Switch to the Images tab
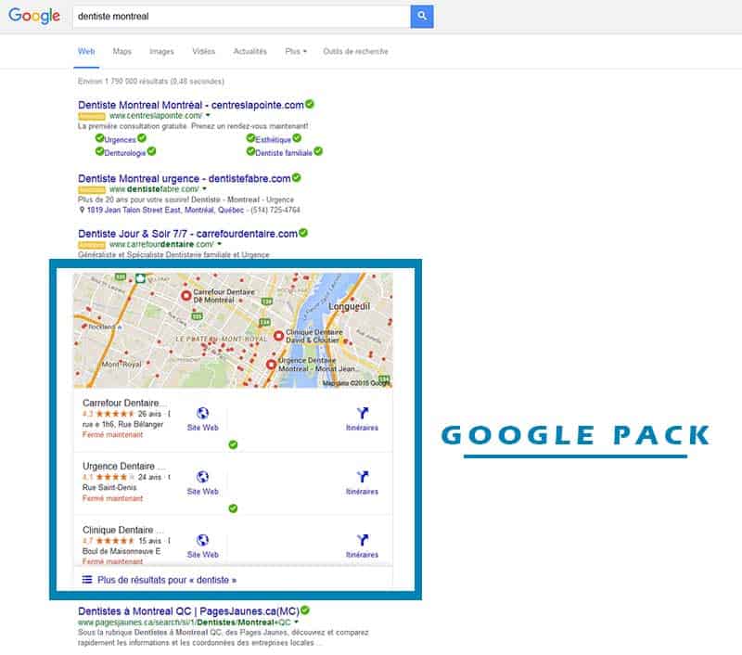The width and height of the screenshot is (742, 655). point(161,52)
